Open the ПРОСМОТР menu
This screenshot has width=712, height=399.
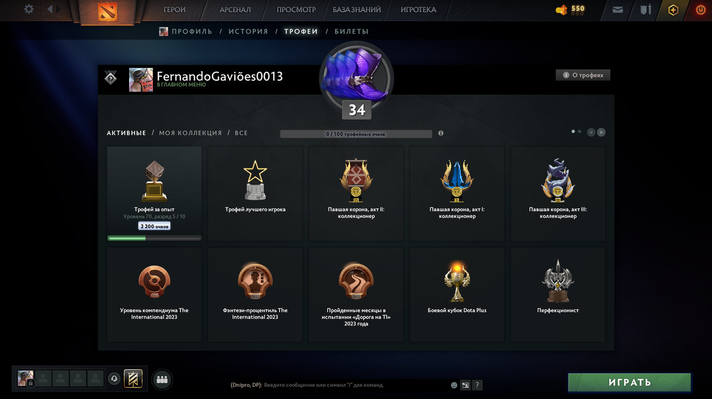pyautogui.click(x=296, y=9)
